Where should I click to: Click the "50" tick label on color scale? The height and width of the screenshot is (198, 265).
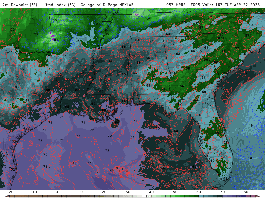coord(175,192)
